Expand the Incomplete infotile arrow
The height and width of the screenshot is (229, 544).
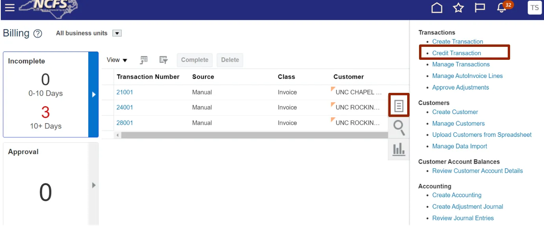[93, 94]
